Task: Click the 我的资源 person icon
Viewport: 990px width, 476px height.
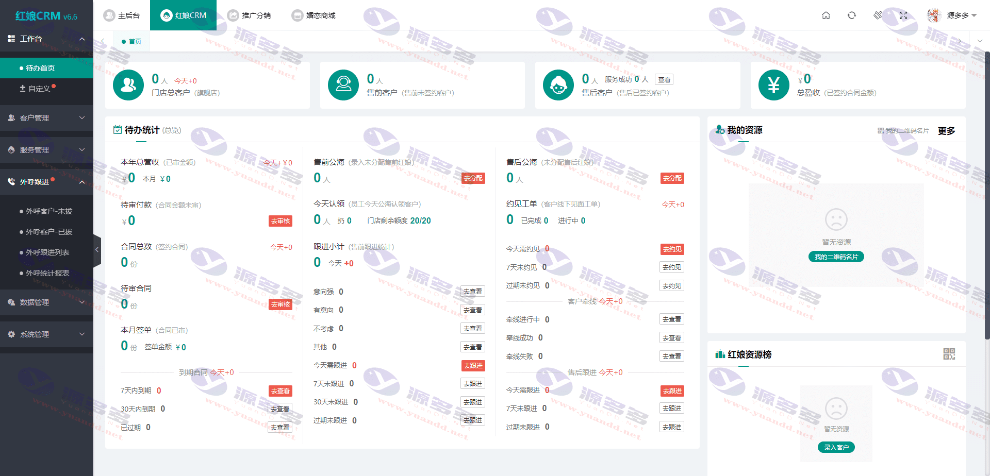Action: pyautogui.click(x=720, y=130)
